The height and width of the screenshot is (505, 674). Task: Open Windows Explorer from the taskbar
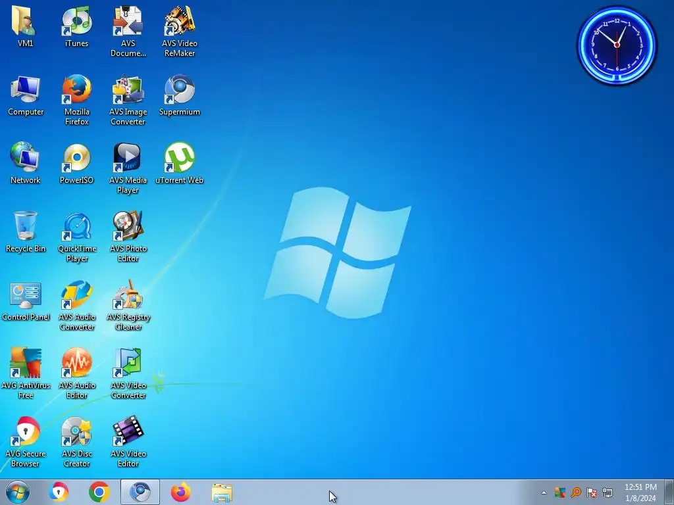[222, 492]
